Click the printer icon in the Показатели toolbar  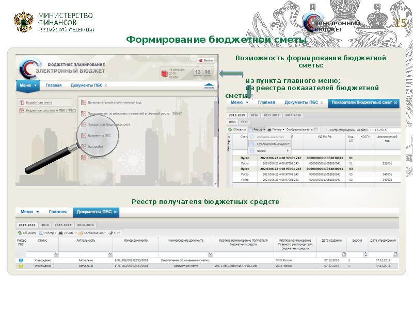tap(269, 129)
